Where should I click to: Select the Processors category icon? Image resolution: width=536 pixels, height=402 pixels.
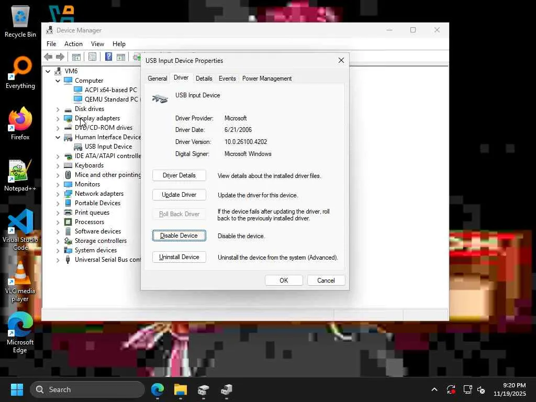(68, 222)
